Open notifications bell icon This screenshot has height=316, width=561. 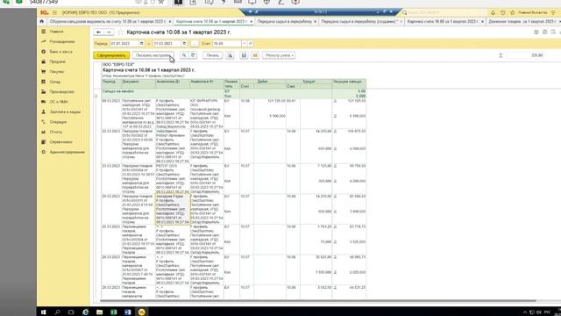coord(493,12)
